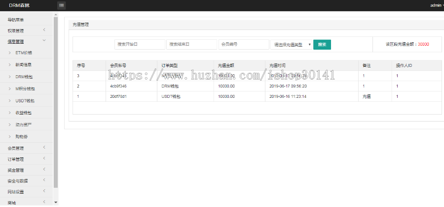Screen dimensions: 444x207
Task: Click the 充值 remark cell
Action: coord(367,96)
